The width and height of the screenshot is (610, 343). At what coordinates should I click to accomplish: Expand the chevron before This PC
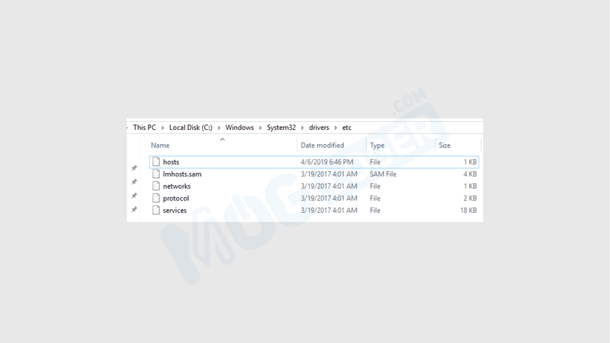click(x=128, y=128)
